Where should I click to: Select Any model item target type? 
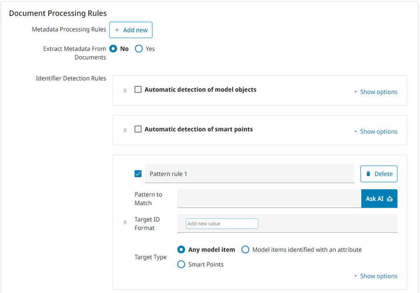[182, 250]
